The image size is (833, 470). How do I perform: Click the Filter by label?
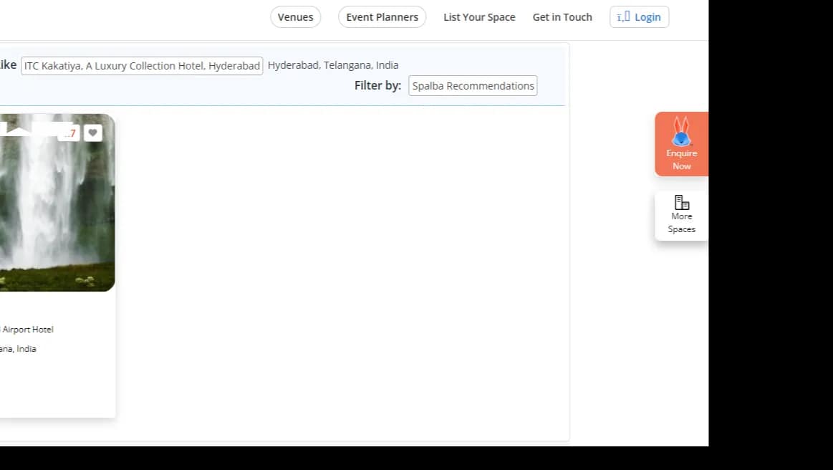pyautogui.click(x=377, y=85)
